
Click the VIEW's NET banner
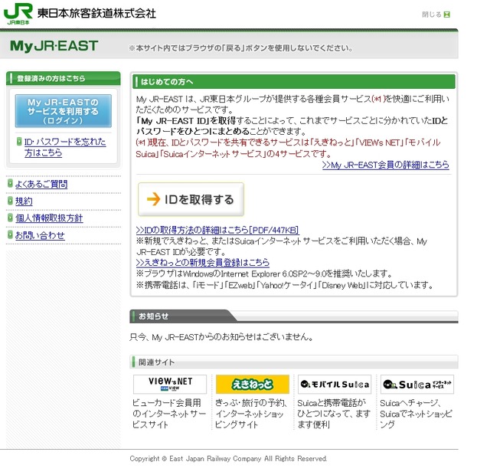tap(170, 385)
